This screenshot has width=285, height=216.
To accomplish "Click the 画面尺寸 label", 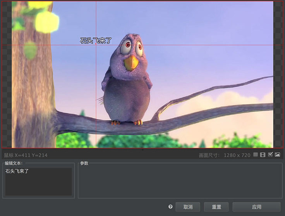I will [x=209, y=155].
